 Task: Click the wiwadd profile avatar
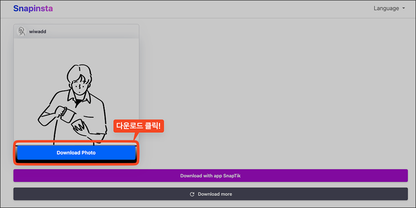(21, 31)
